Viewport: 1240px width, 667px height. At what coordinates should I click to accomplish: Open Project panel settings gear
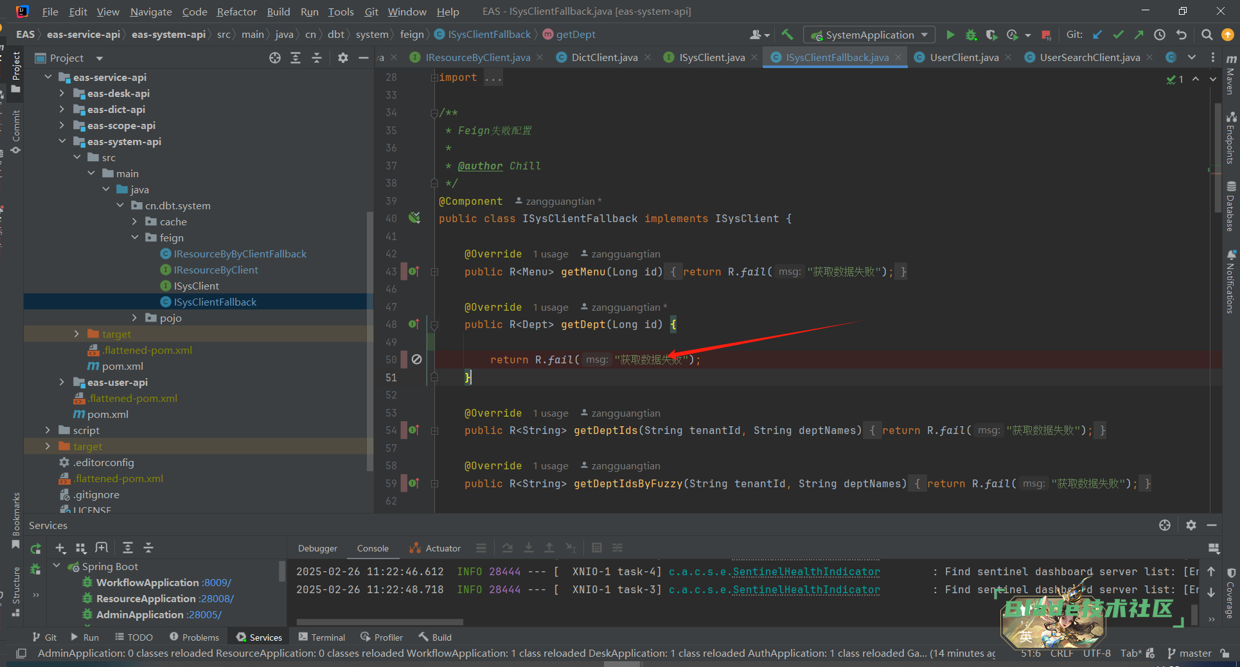coord(343,58)
